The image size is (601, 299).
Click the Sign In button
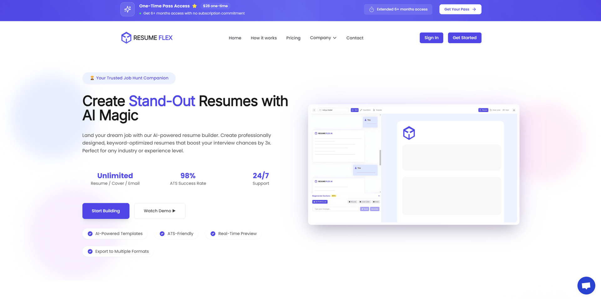431,38
